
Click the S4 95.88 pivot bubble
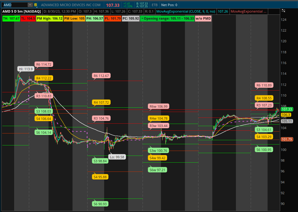[x=100, y=177]
